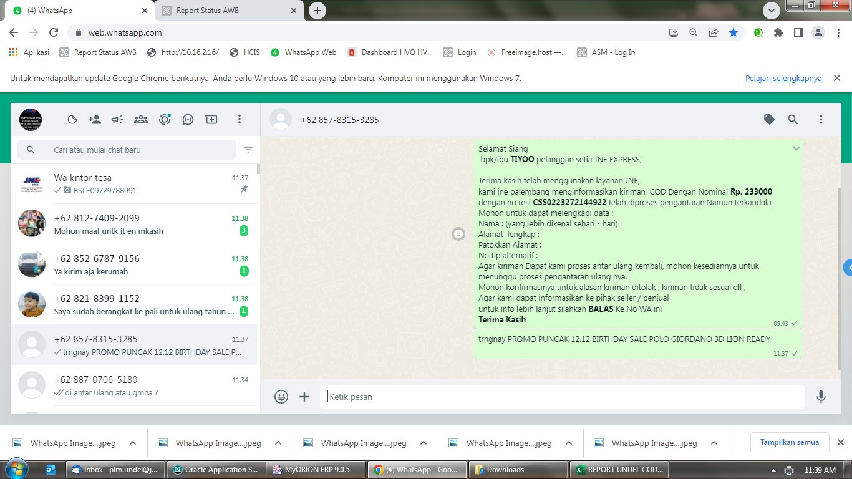This screenshot has height=479, width=852.
Task: Open the Extensions puzzle icon
Action: tap(778, 32)
